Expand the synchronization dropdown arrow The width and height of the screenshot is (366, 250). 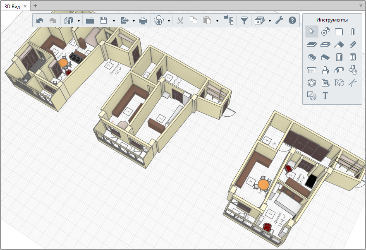(169, 21)
